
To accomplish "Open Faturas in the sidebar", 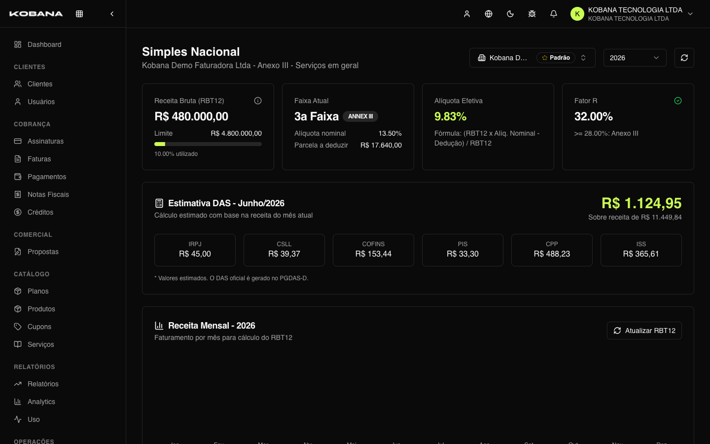I will click(63, 159).
